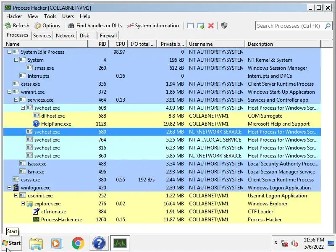Sort by Description column header
The width and height of the screenshot is (336, 252).
click(283, 44)
